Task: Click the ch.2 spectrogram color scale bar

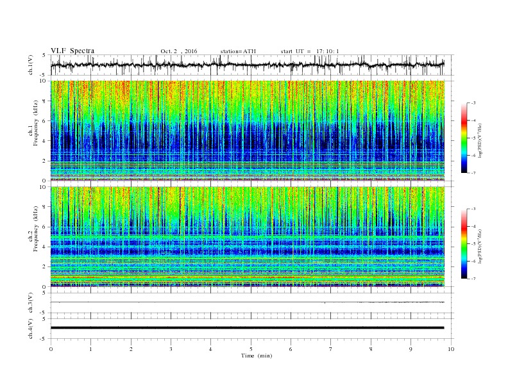Action: [464, 243]
